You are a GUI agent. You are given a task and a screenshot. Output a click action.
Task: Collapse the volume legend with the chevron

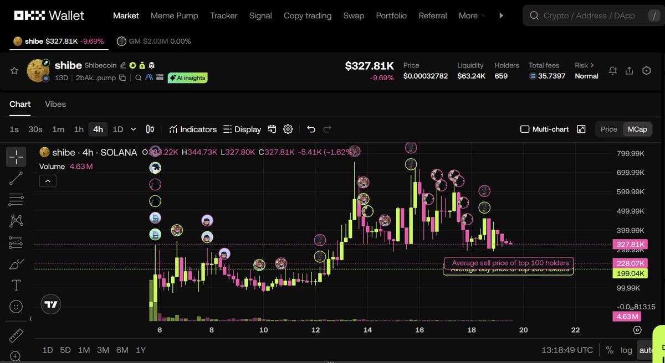click(48, 181)
